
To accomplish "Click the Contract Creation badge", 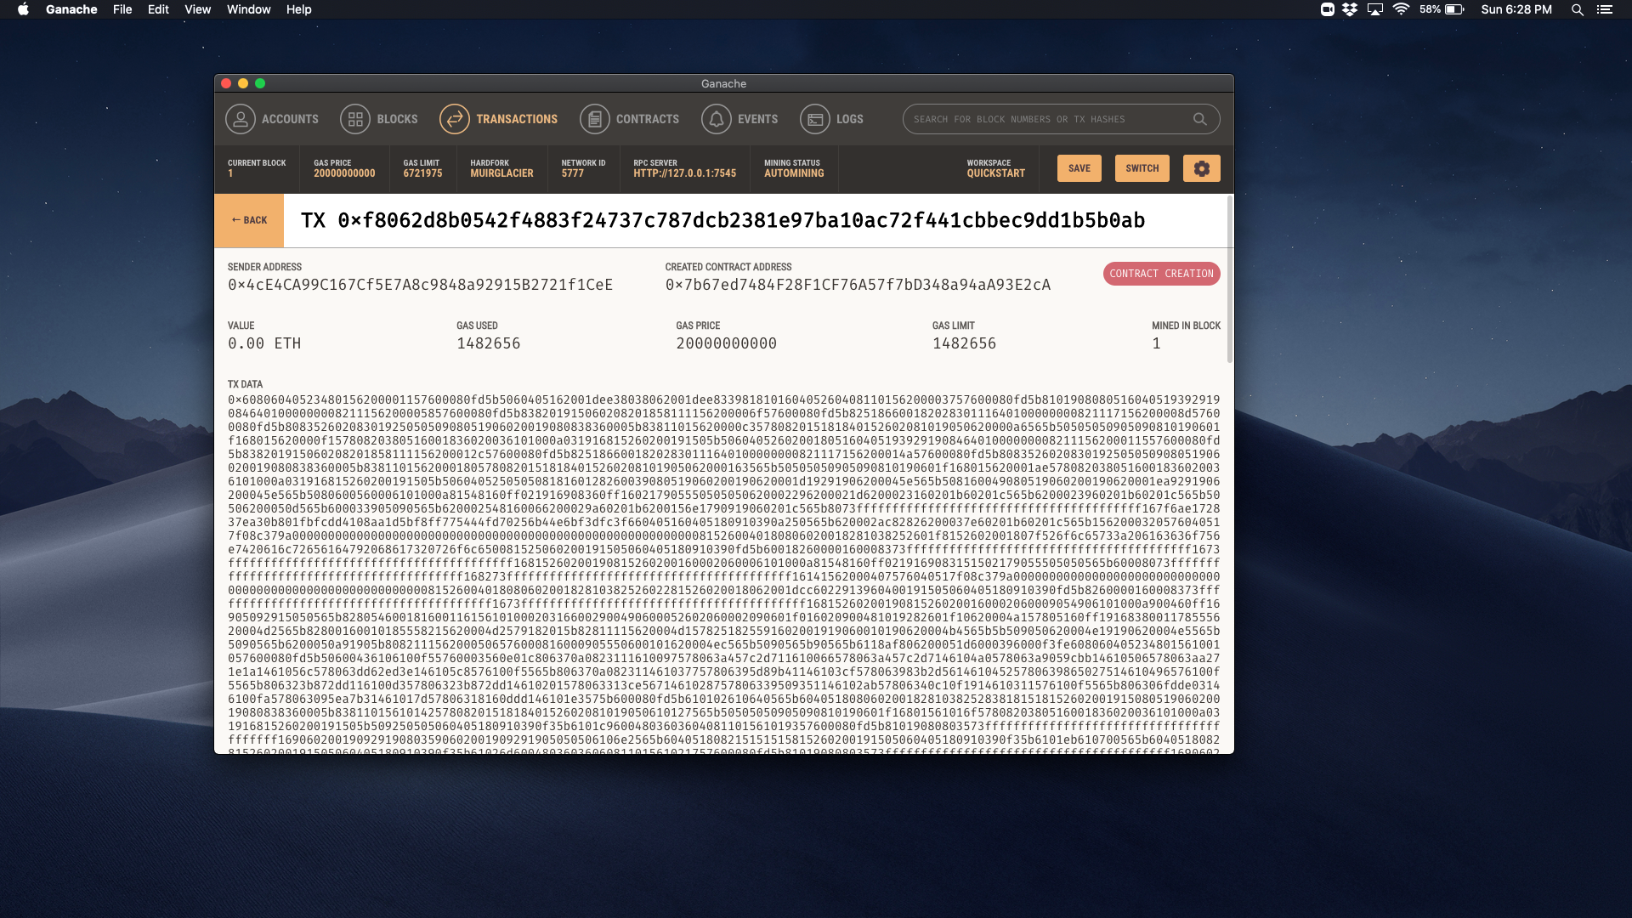I will [x=1161, y=274].
